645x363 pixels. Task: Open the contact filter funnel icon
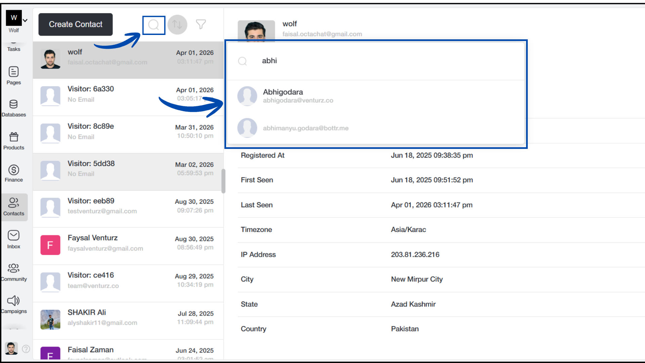[x=201, y=24]
